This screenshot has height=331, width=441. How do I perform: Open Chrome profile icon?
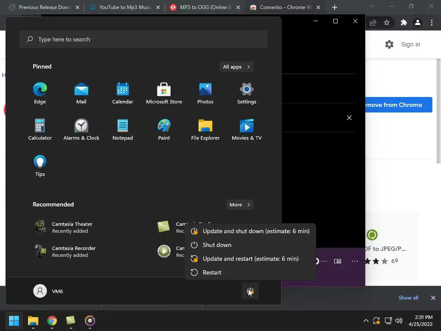point(418,22)
